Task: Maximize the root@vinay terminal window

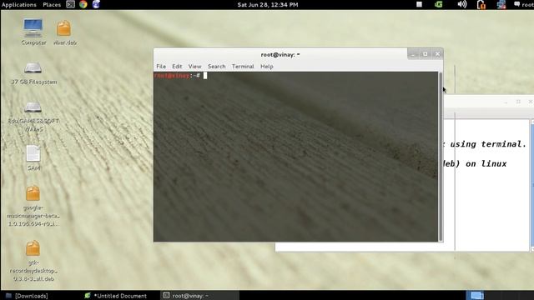Action: (425, 54)
